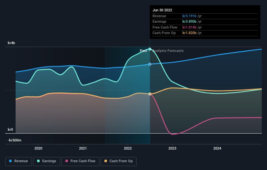The width and height of the screenshot is (267, 170).
Task: Click the kr1.820b cash from op value
Action: pos(189,33)
